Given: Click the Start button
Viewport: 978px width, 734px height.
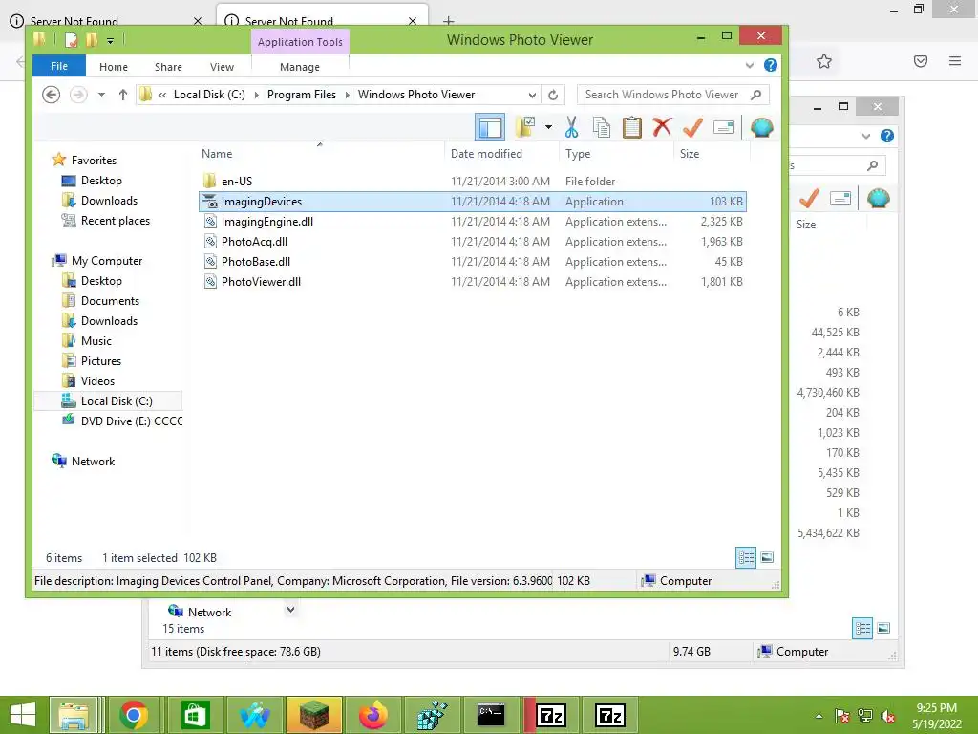Looking at the screenshot, I should (23, 715).
